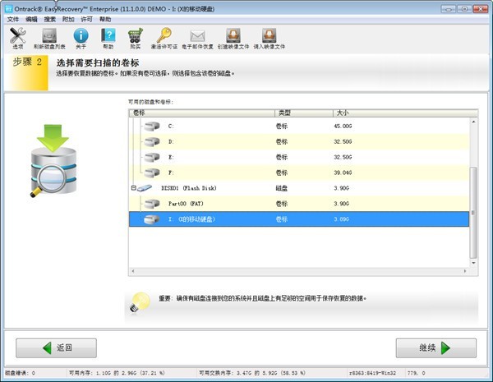Click the flash drive icon for DISK01
Screen dimensions: 493x382
[x=145, y=188]
